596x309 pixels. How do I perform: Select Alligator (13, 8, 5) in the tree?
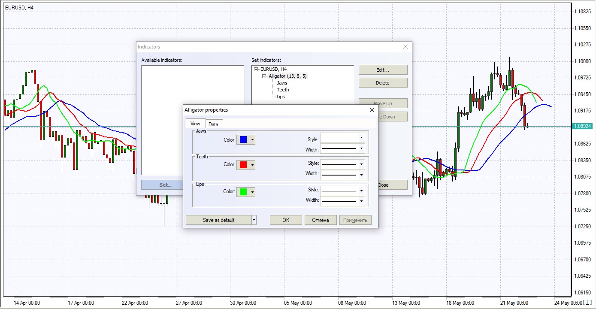click(x=287, y=76)
